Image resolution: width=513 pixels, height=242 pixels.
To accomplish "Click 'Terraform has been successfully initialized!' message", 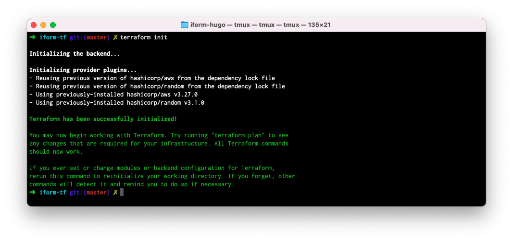I will 103,119.
